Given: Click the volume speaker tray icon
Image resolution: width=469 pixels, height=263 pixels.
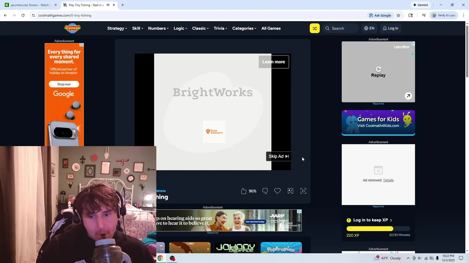Looking at the screenshot, I should tap(420, 258).
